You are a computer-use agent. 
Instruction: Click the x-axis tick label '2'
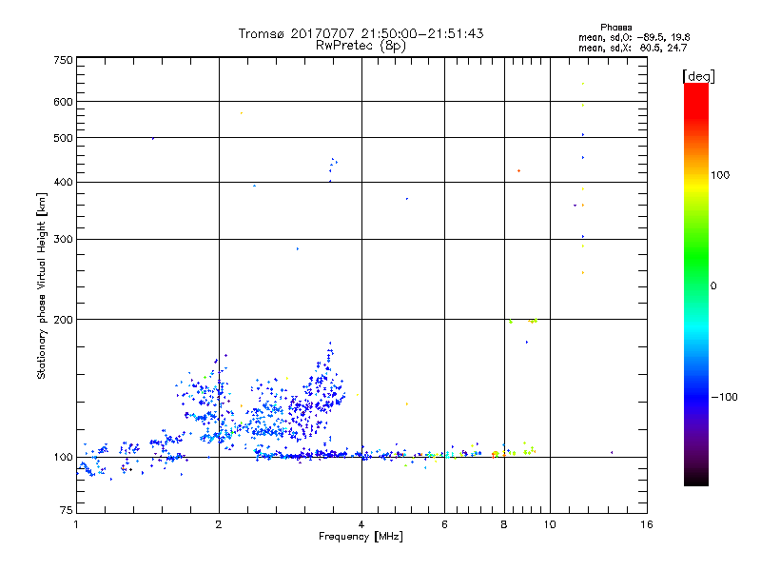pos(219,524)
